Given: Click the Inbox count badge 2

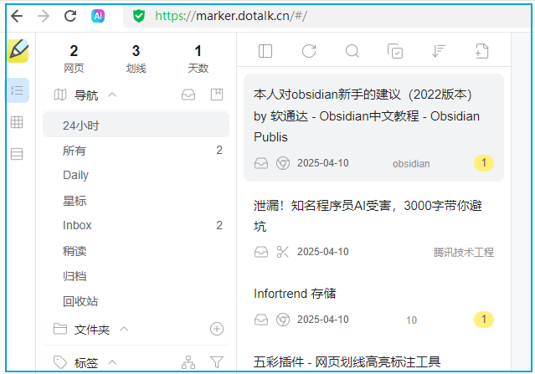Looking at the screenshot, I should [x=219, y=225].
